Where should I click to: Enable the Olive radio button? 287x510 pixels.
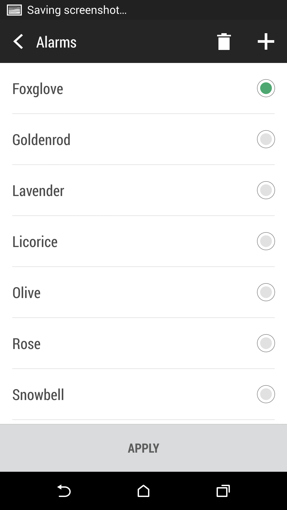pyautogui.click(x=266, y=292)
